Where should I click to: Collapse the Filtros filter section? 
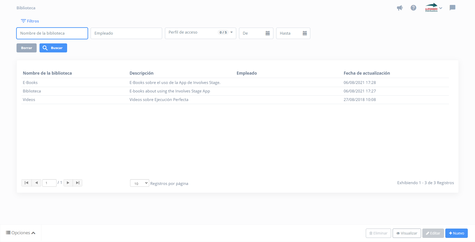pyautogui.click(x=30, y=21)
